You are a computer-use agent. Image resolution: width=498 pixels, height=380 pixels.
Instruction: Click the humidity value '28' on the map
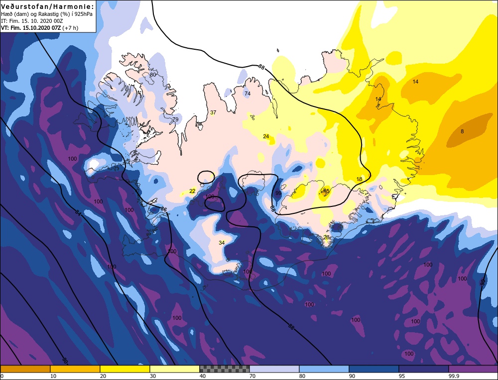(326, 237)
